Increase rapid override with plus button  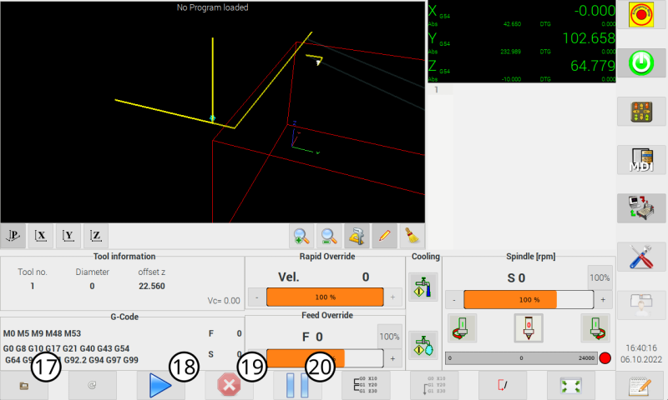coord(392,297)
